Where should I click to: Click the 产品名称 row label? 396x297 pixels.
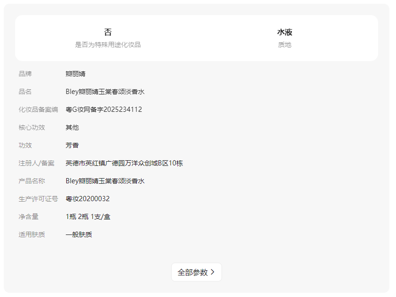pyautogui.click(x=32, y=181)
